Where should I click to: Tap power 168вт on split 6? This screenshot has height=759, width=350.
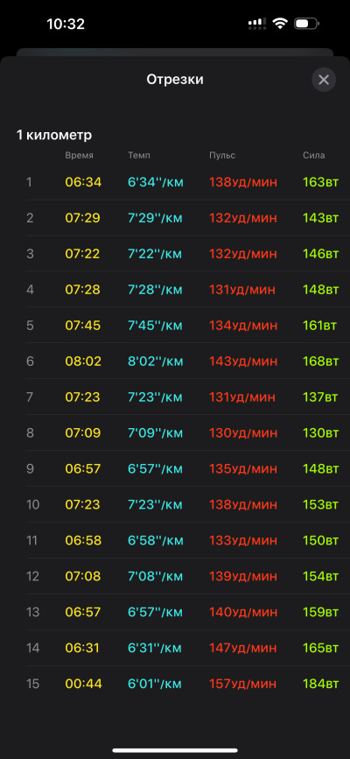click(320, 362)
